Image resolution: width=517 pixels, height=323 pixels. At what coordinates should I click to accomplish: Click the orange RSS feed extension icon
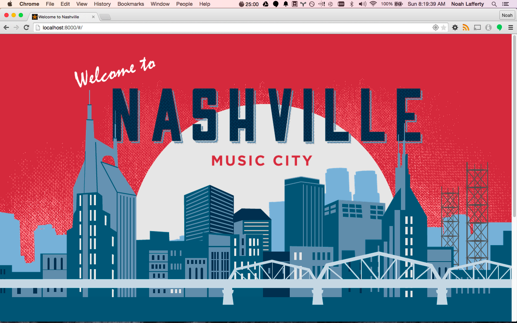(466, 28)
